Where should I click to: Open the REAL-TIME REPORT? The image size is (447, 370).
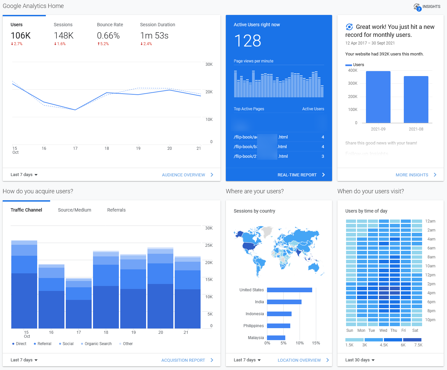coord(297,174)
